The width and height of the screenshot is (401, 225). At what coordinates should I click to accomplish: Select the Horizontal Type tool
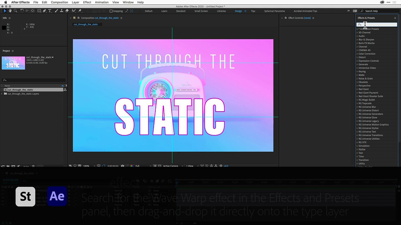(x=50, y=11)
